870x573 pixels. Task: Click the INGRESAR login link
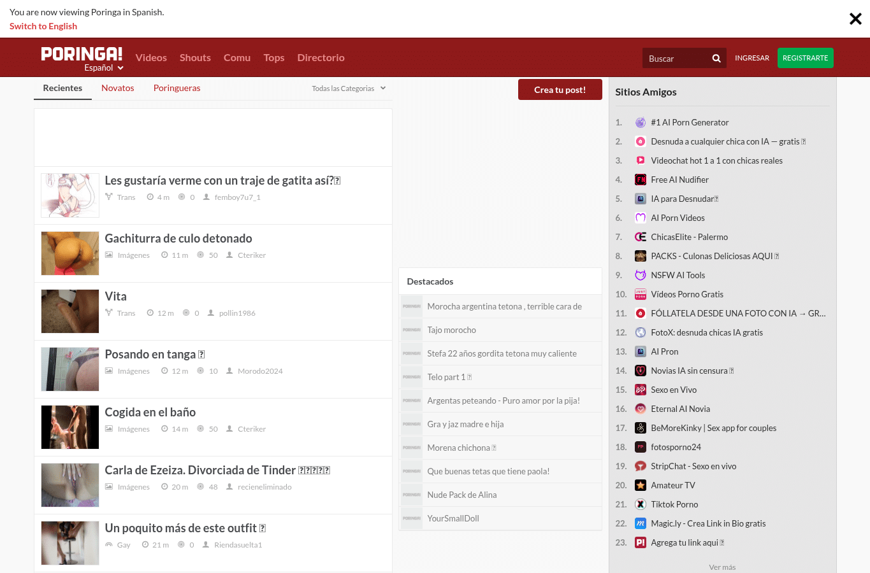(x=752, y=58)
